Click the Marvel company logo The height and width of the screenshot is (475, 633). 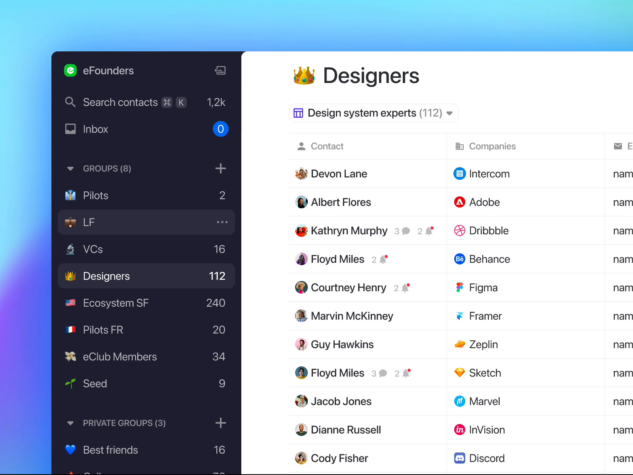pos(460,401)
